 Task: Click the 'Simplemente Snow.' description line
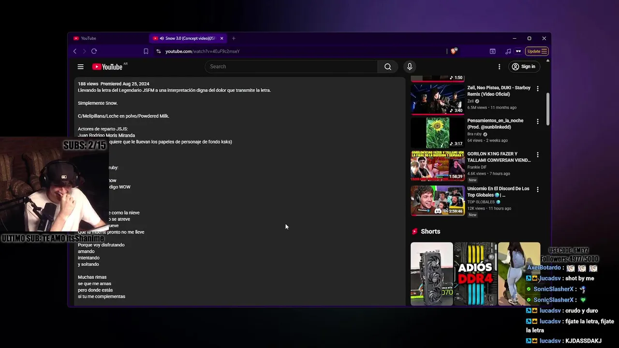98,103
